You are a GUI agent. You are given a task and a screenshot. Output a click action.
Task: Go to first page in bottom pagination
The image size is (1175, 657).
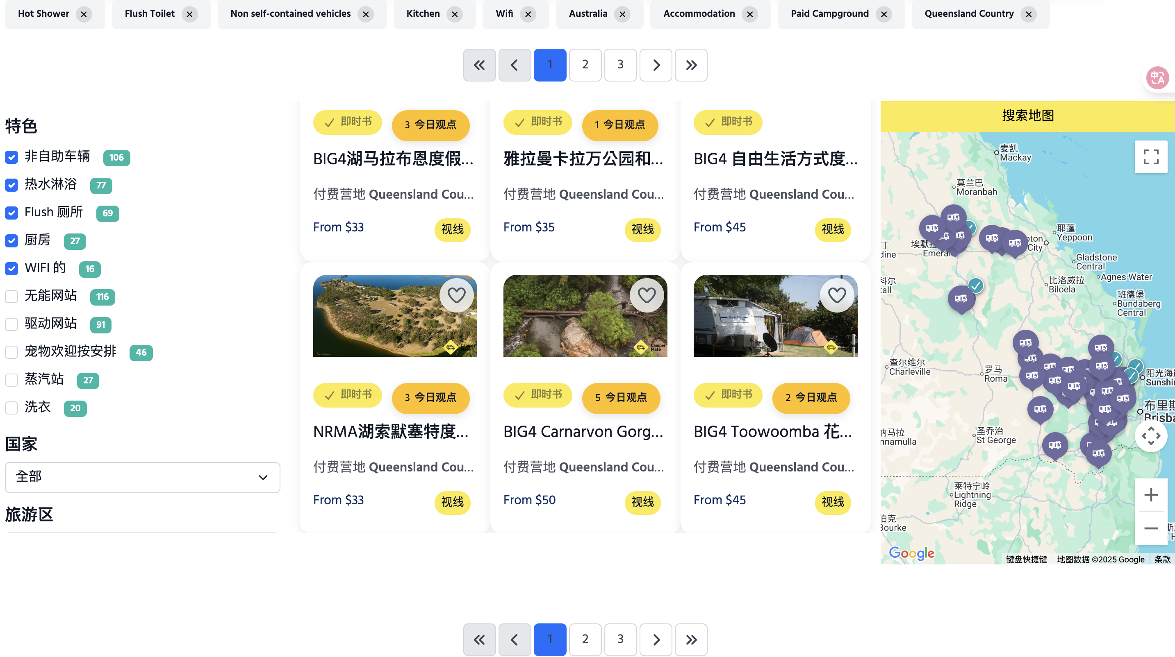(x=479, y=639)
